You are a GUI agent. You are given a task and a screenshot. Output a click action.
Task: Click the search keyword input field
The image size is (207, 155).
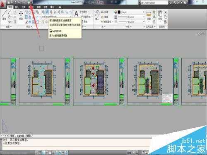154,2
